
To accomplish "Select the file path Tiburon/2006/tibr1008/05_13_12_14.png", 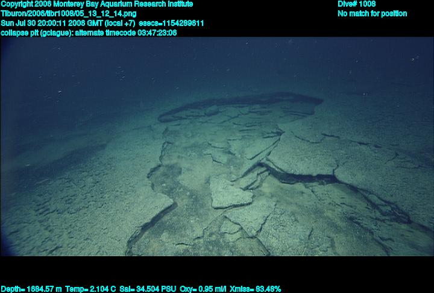I will pos(68,14).
